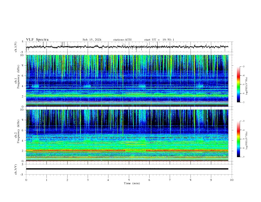Click inside the ch.1 spectrogram panel
The image size is (261, 202).
coord(127,81)
